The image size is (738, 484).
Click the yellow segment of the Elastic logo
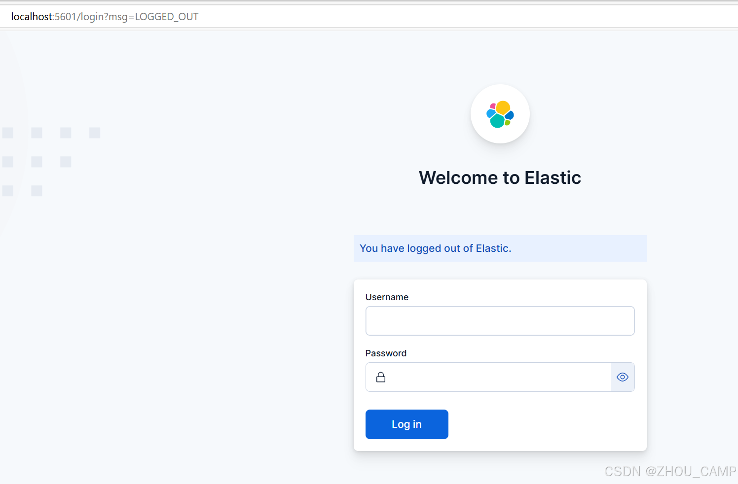coord(503,107)
